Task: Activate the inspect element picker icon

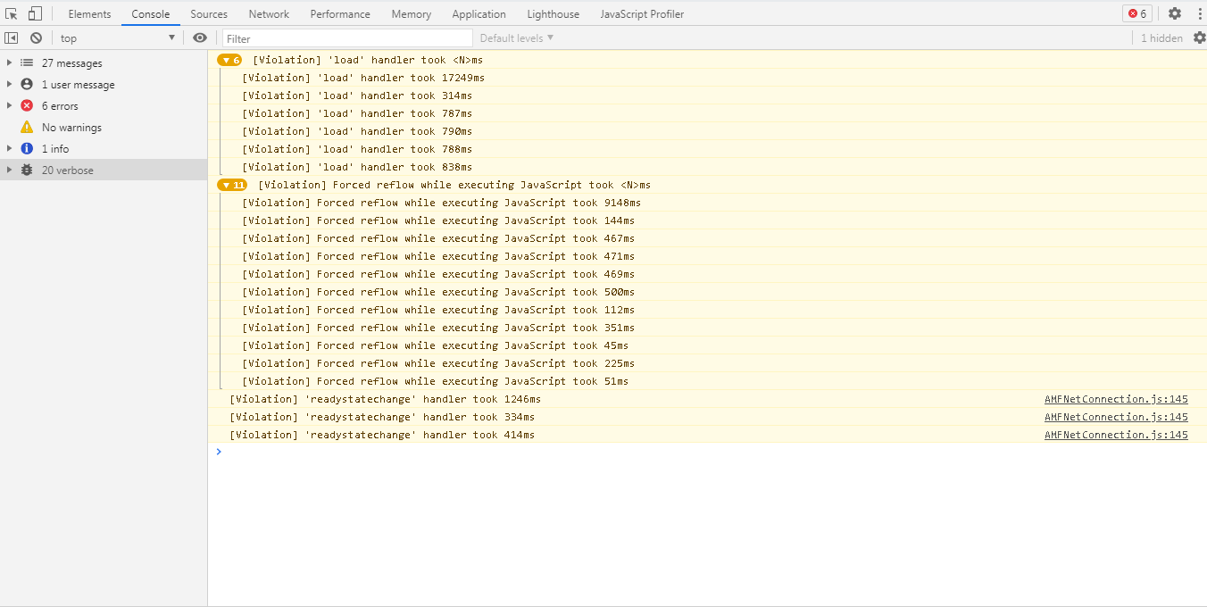Action: point(12,13)
